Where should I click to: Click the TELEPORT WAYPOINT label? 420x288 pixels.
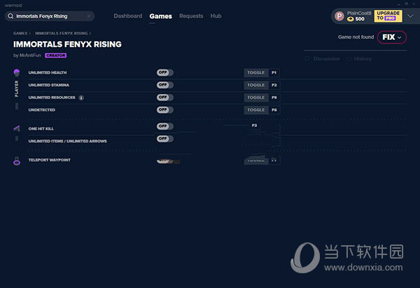pos(50,160)
